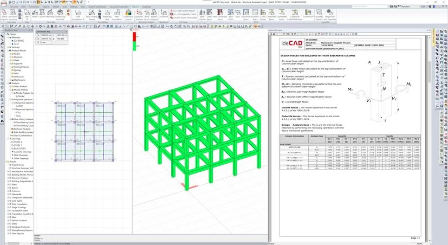Open the Well Foundation report
The height and width of the screenshot is (245, 448).
click(118, 14)
